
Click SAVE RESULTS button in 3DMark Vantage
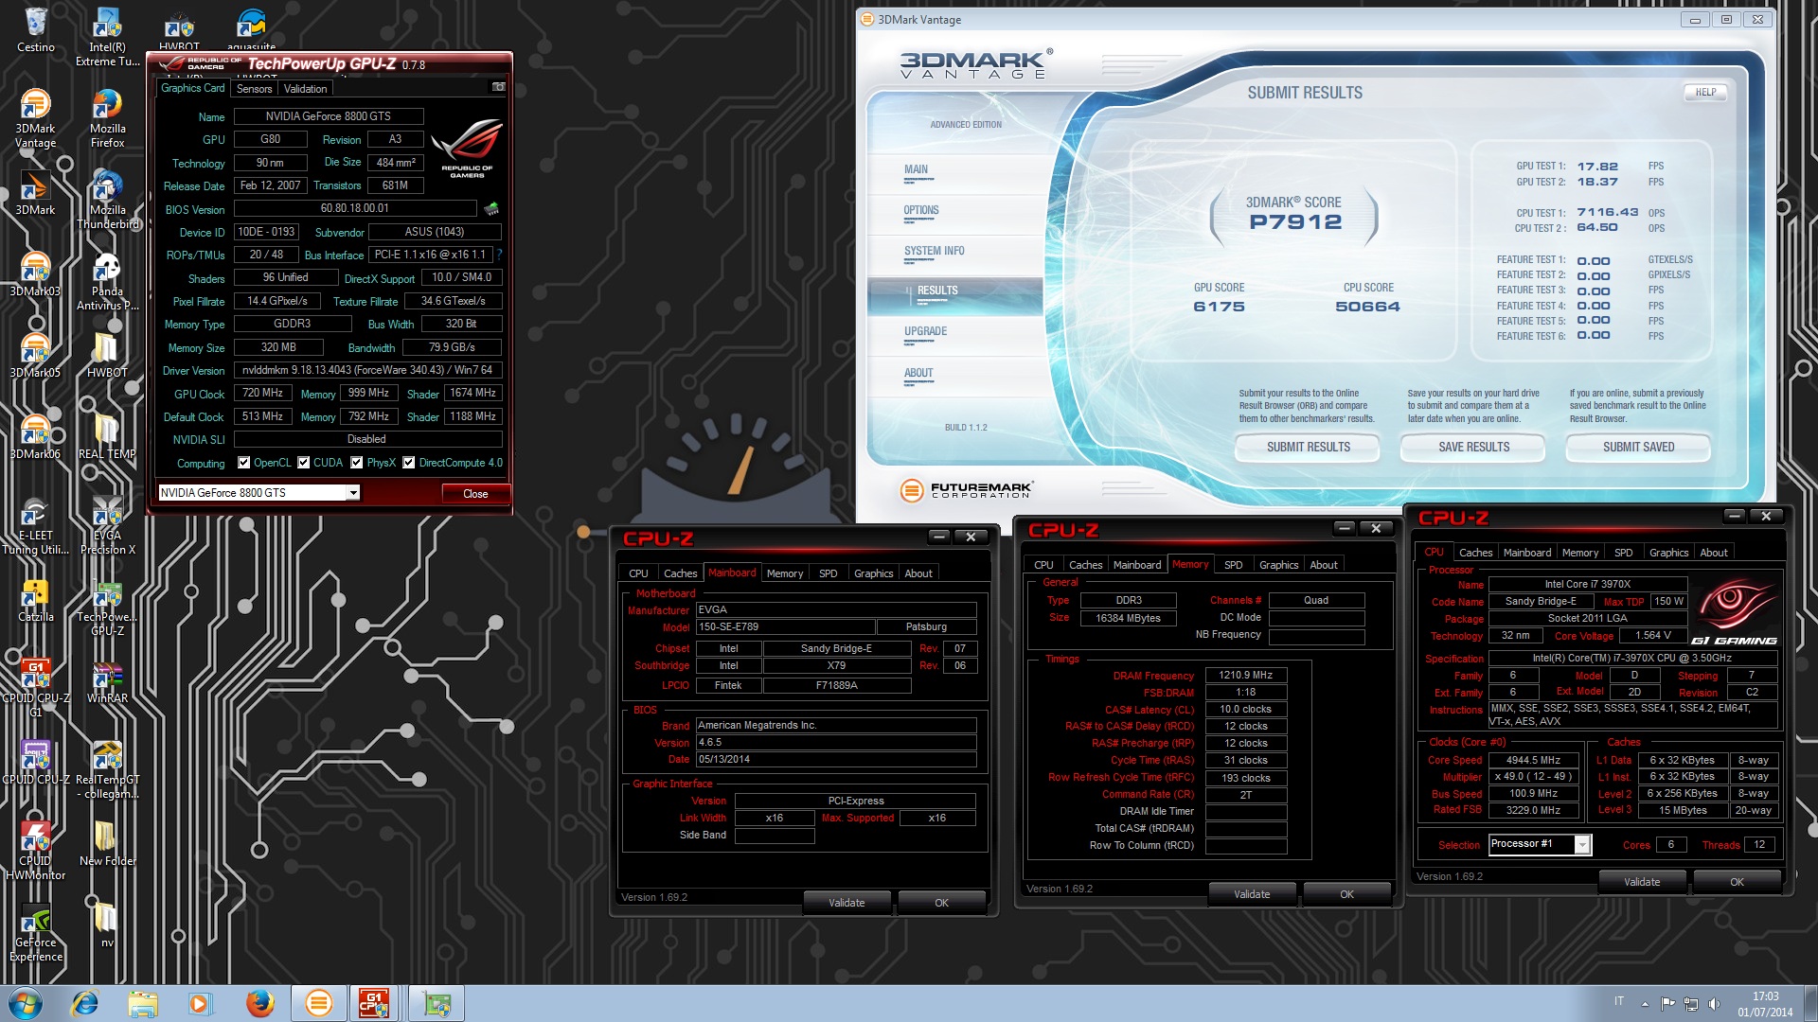click(1473, 447)
